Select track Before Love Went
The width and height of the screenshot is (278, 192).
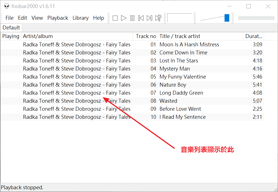[x=132, y=109]
